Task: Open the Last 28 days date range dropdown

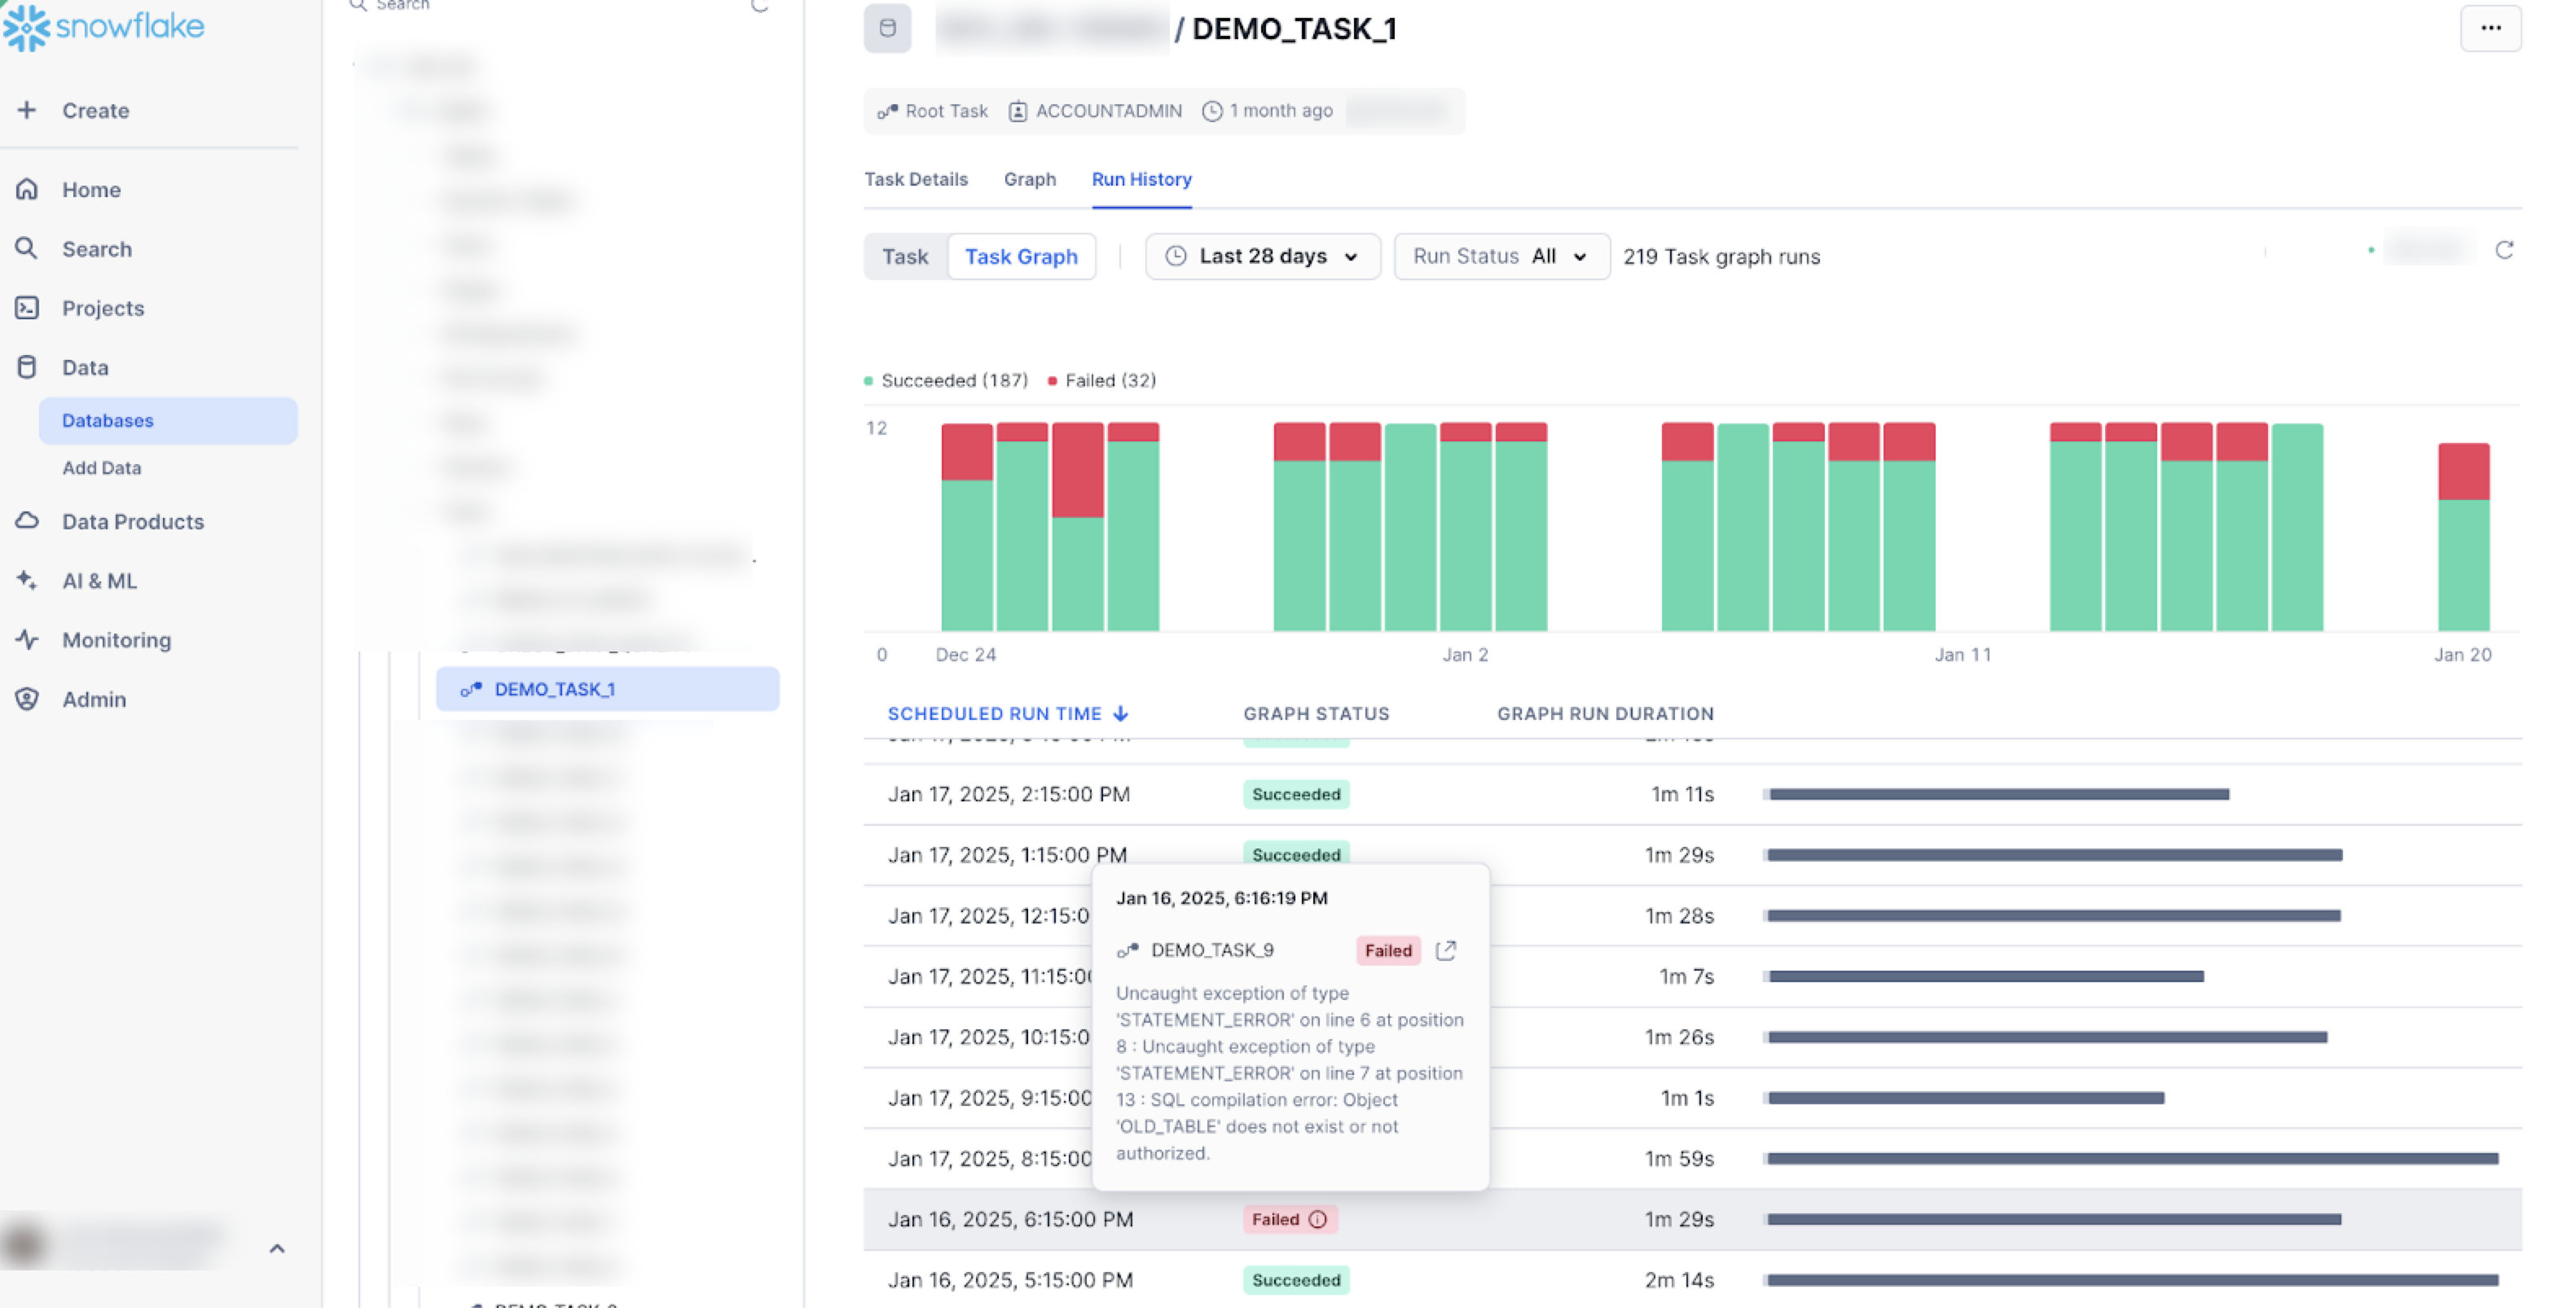Action: (1262, 256)
